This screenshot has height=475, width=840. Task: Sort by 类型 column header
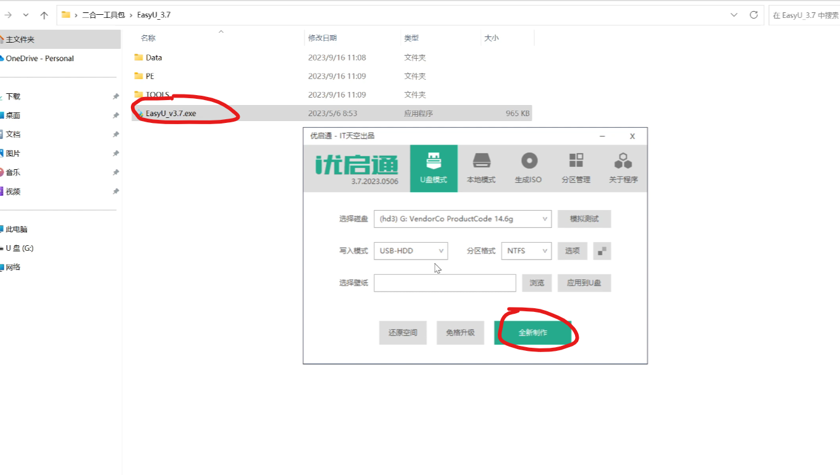[x=411, y=38]
